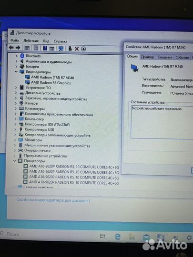Image resolution: width=193 pixels, height=257 pixels.
Task: Click the speaker icon beside Аудиовходы и аудиовыходы
Action: pos(22,61)
